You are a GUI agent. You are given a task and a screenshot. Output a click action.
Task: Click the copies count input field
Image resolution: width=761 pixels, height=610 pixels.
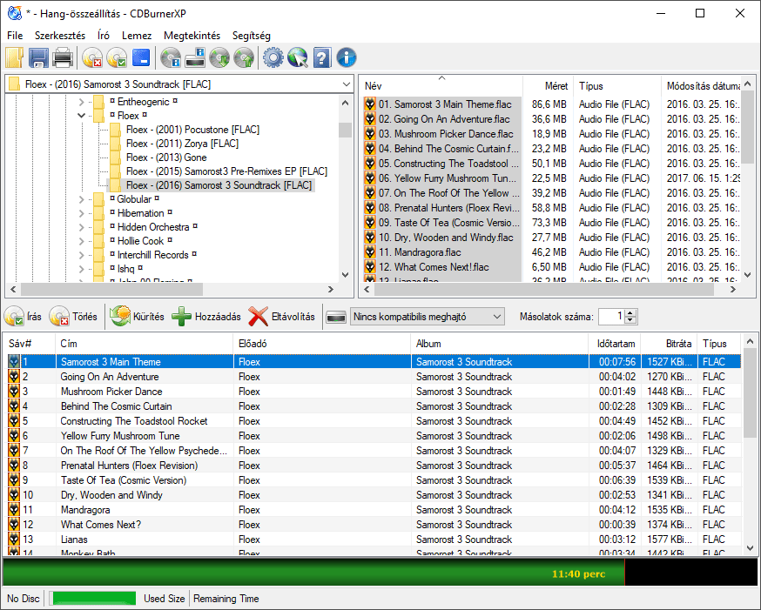pyautogui.click(x=612, y=317)
